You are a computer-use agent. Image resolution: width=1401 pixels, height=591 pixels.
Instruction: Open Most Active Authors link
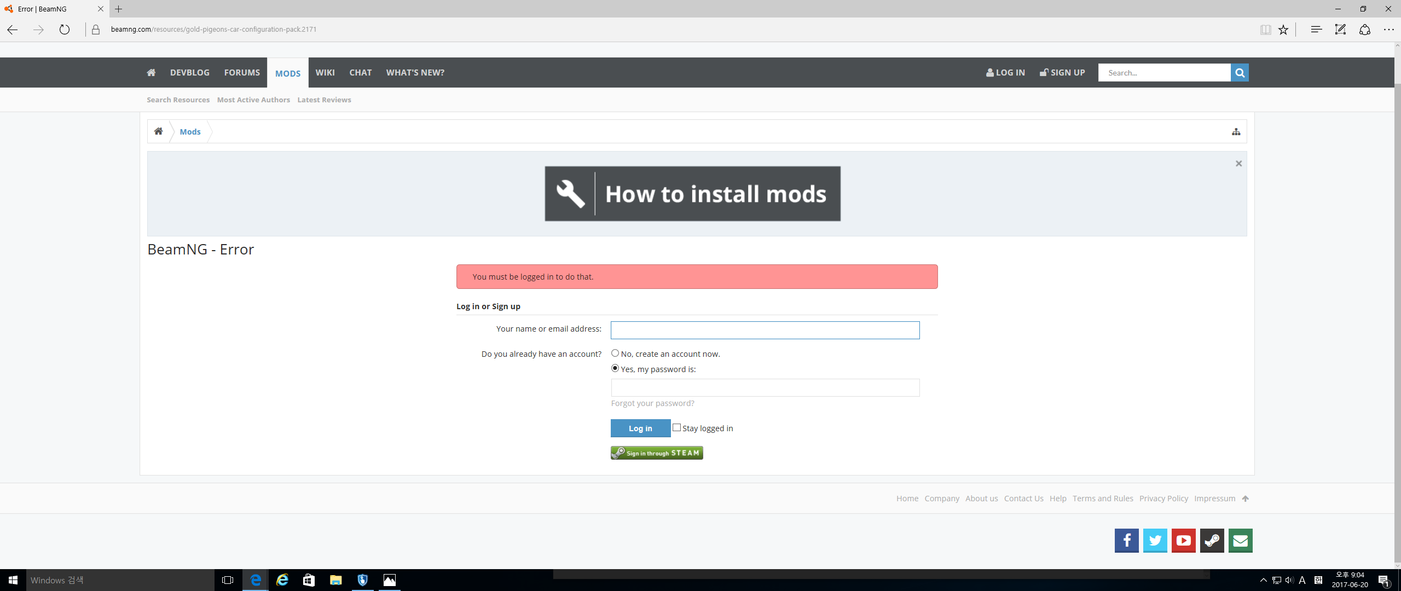[253, 100]
